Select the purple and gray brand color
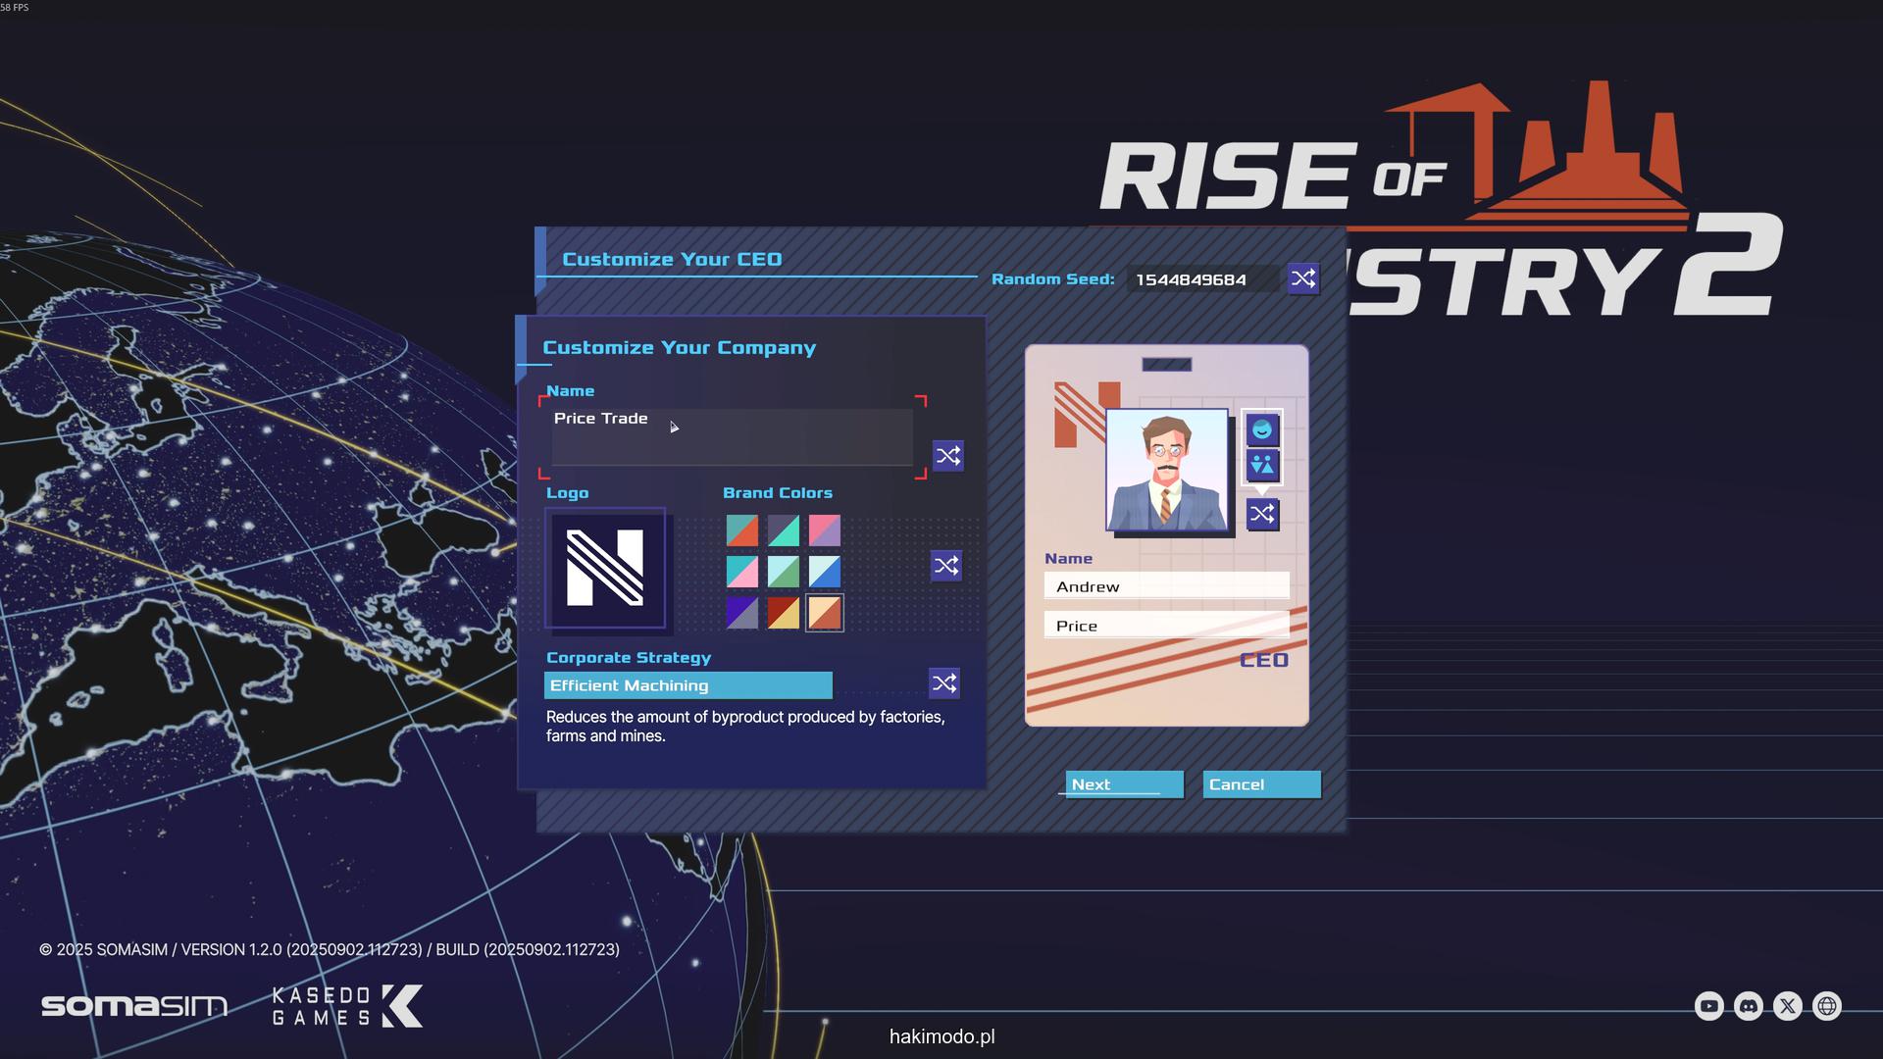The image size is (1883, 1059). (x=741, y=613)
